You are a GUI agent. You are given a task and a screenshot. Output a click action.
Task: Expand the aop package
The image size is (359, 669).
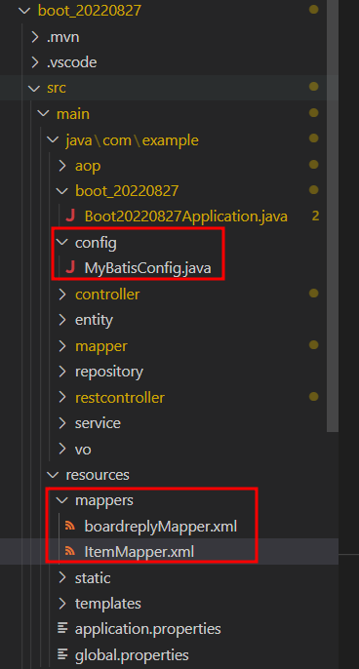(62, 166)
